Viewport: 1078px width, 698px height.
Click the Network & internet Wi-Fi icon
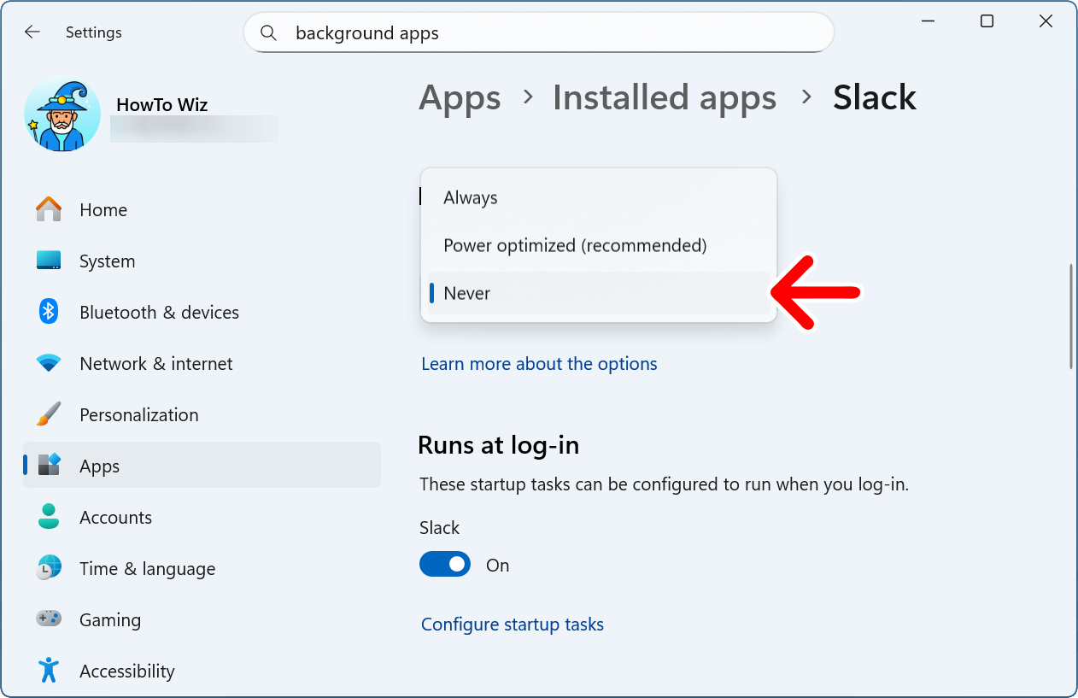(x=49, y=363)
